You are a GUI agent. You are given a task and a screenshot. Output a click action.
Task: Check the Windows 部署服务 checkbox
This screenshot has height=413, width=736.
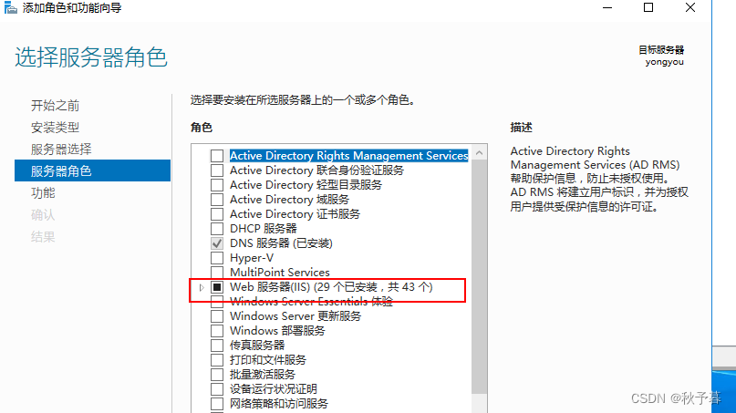point(217,331)
